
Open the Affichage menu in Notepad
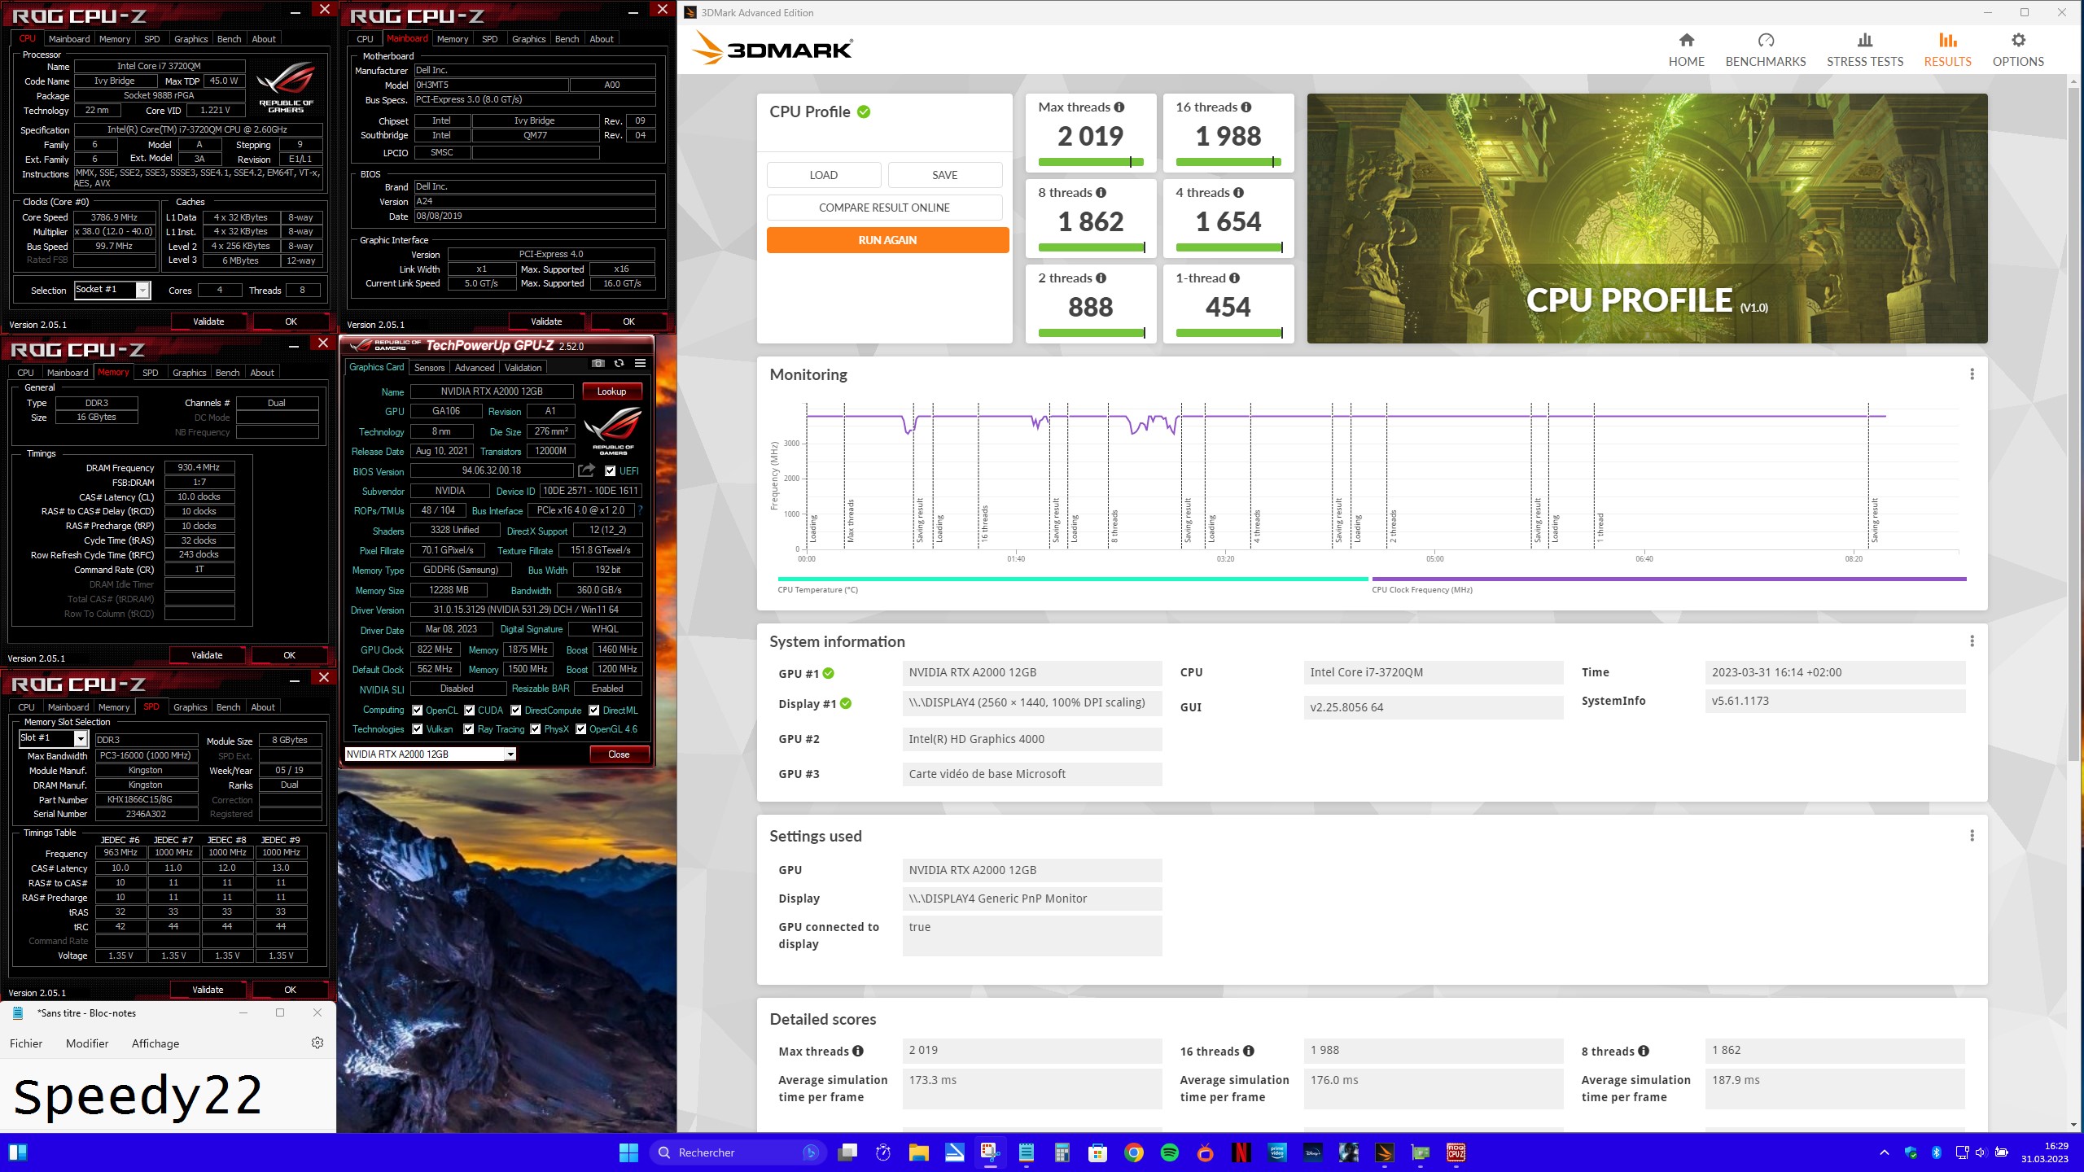155,1043
